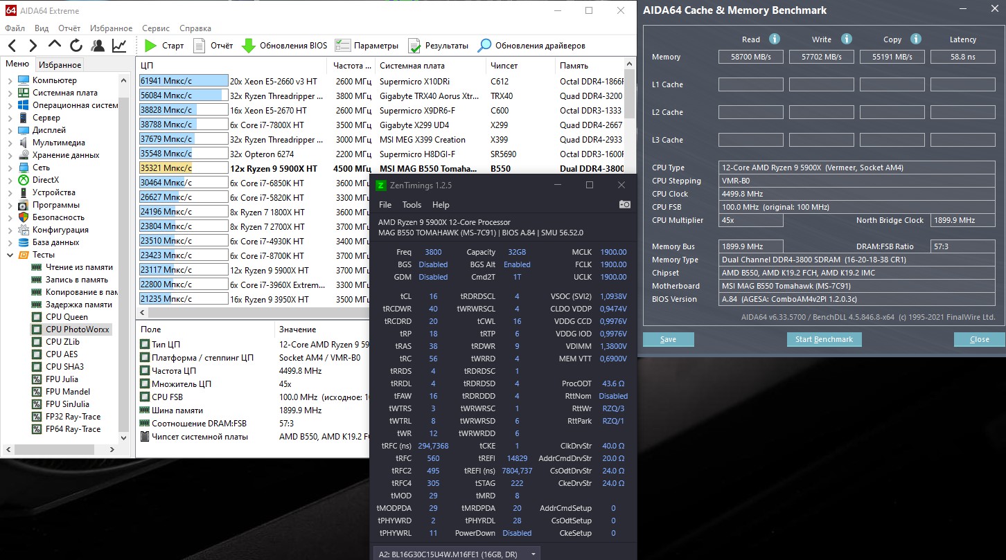Select the FPU Mandel test

click(68, 392)
